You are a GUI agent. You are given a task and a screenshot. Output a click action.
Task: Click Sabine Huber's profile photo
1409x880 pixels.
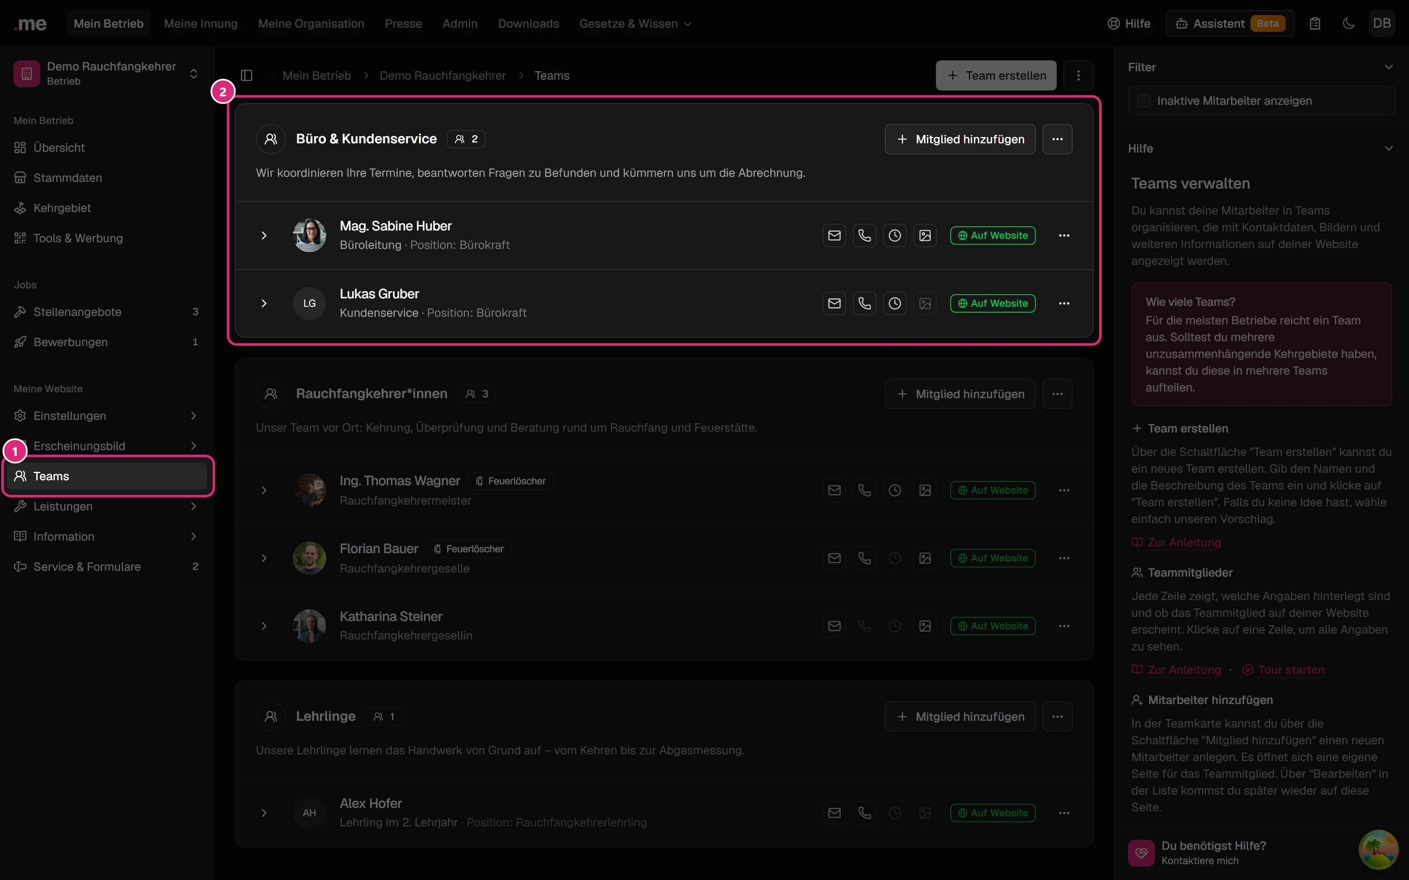click(309, 236)
